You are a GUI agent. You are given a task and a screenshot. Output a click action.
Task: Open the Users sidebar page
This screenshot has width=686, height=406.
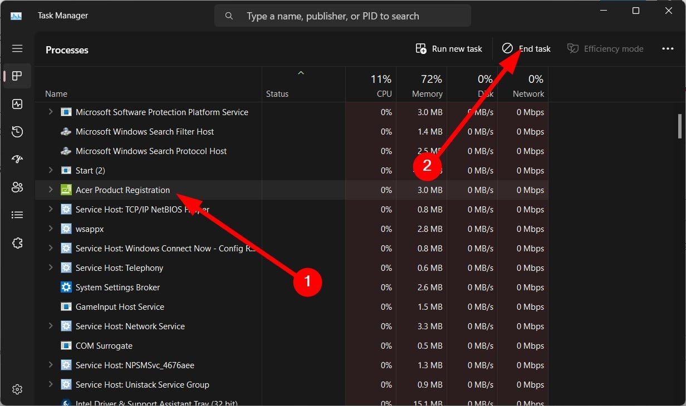[x=17, y=187]
